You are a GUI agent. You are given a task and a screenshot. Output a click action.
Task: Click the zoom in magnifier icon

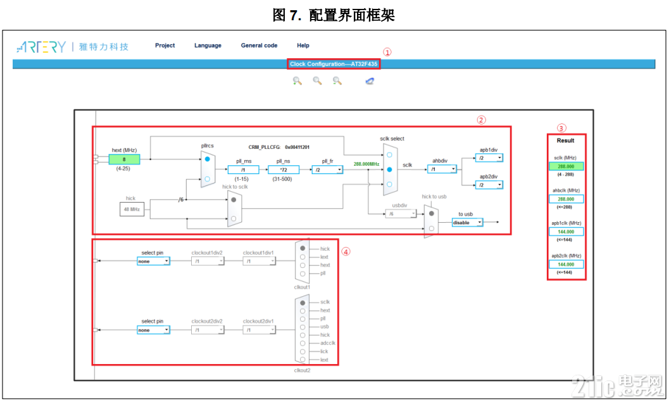pyautogui.click(x=297, y=80)
